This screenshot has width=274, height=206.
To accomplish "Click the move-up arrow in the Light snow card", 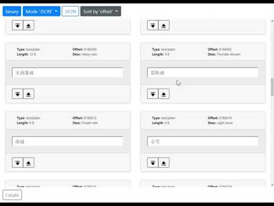I will click(x=164, y=163).
